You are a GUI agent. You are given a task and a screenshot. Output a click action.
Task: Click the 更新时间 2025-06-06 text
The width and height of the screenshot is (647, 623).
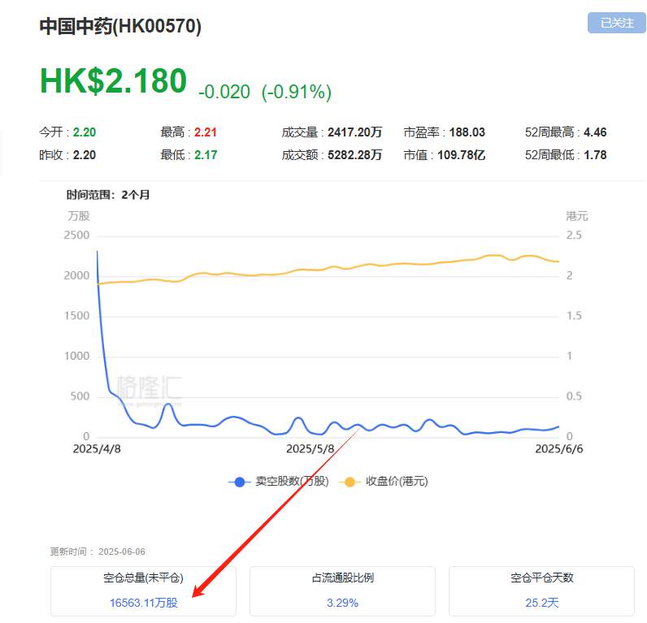[x=98, y=552]
